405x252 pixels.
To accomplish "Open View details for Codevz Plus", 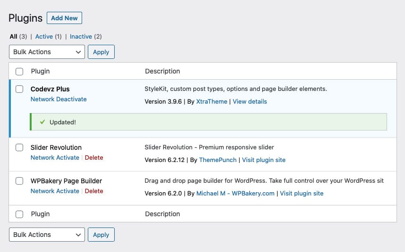I will pyautogui.click(x=250, y=102).
